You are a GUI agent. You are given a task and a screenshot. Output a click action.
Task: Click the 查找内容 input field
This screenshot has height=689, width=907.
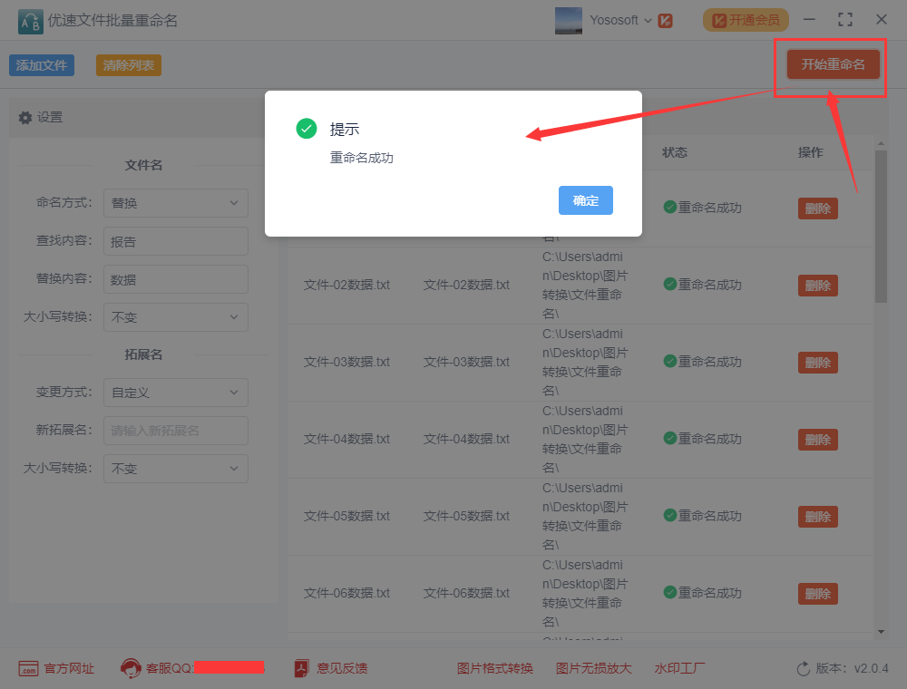pyautogui.click(x=176, y=241)
